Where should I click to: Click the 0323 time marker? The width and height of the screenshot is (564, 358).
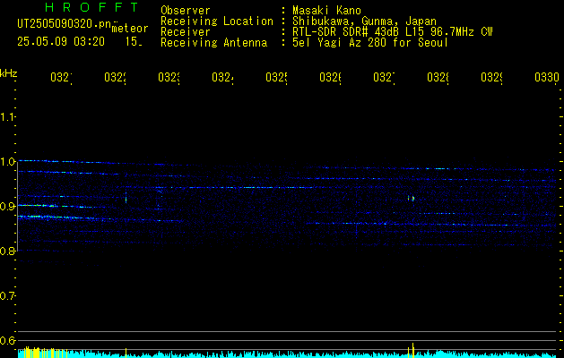click(x=169, y=78)
